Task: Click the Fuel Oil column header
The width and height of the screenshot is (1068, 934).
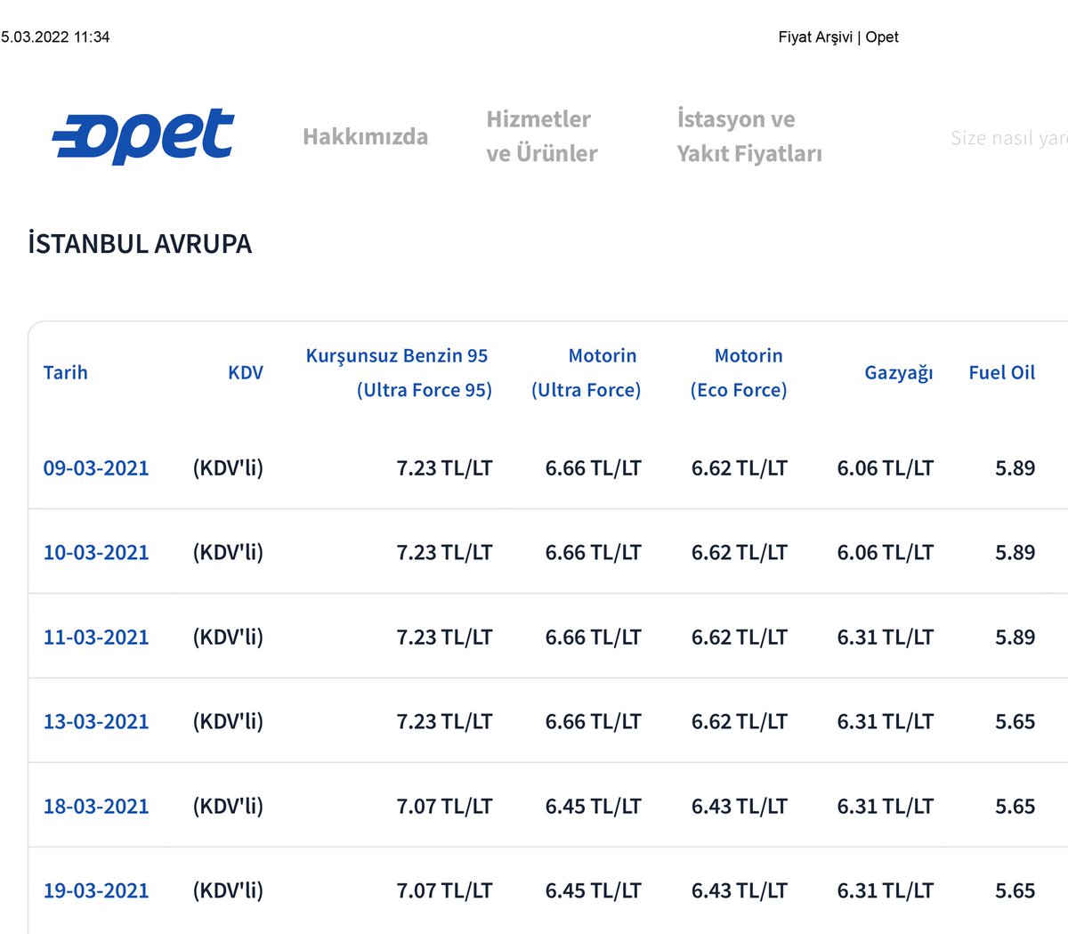Action: pyautogui.click(x=1002, y=372)
